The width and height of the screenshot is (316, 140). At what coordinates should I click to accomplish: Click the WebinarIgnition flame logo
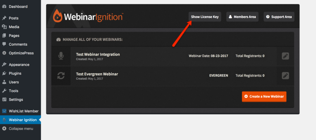[x=58, y=17]
